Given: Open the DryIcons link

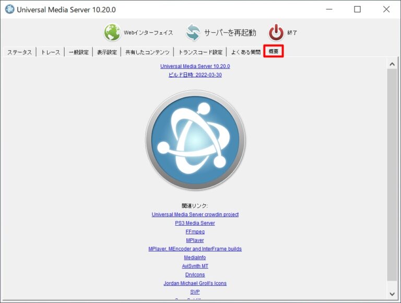Looking at the screenshot, I should pyautogui.click(x=195, y=275).
